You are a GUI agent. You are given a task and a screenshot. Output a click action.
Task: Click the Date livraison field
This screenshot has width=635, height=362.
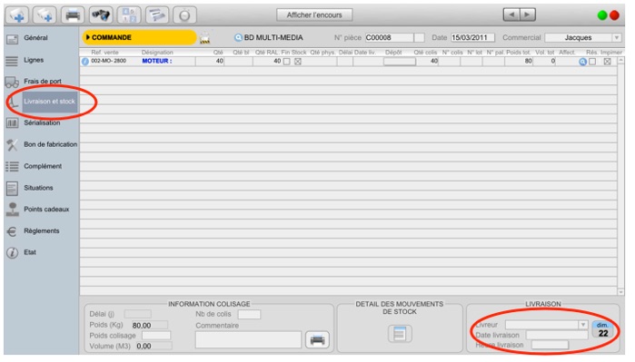[557, 336]
